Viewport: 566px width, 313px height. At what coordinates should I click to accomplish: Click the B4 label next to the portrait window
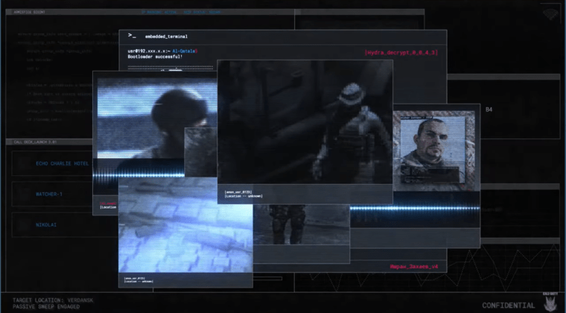489,110
